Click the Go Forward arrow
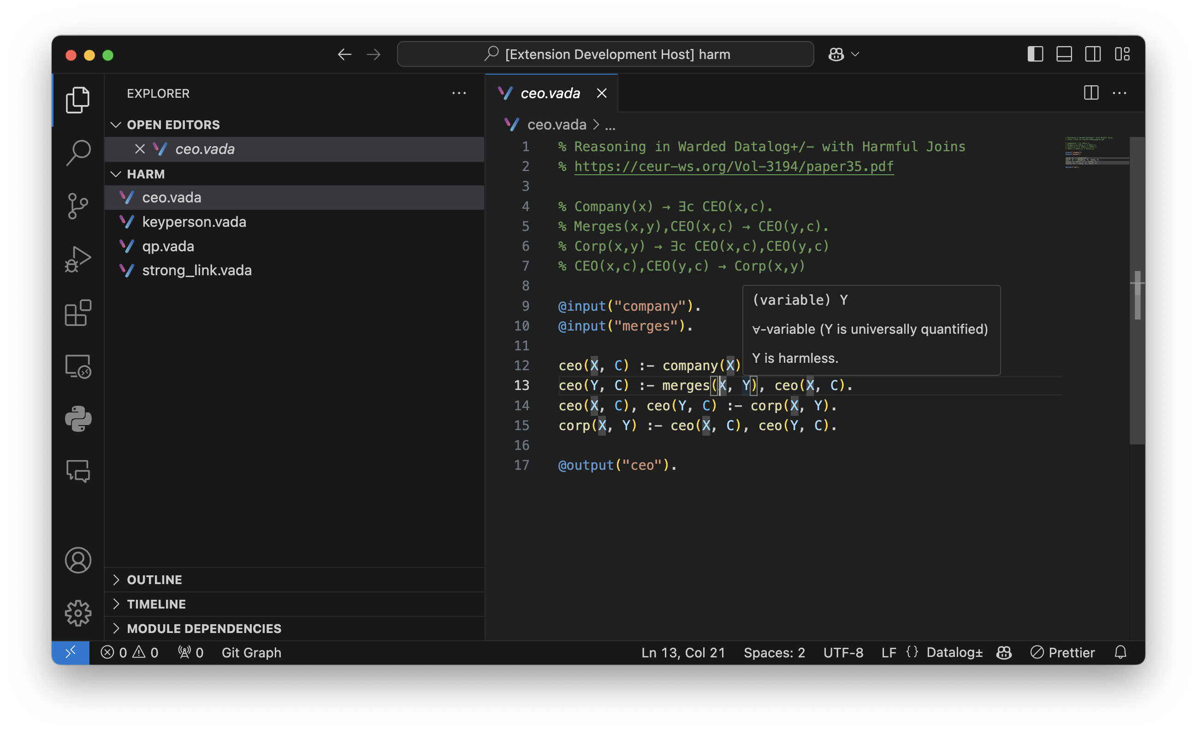Viewport: 1197px width, 733px height. [x=373, y=54]
